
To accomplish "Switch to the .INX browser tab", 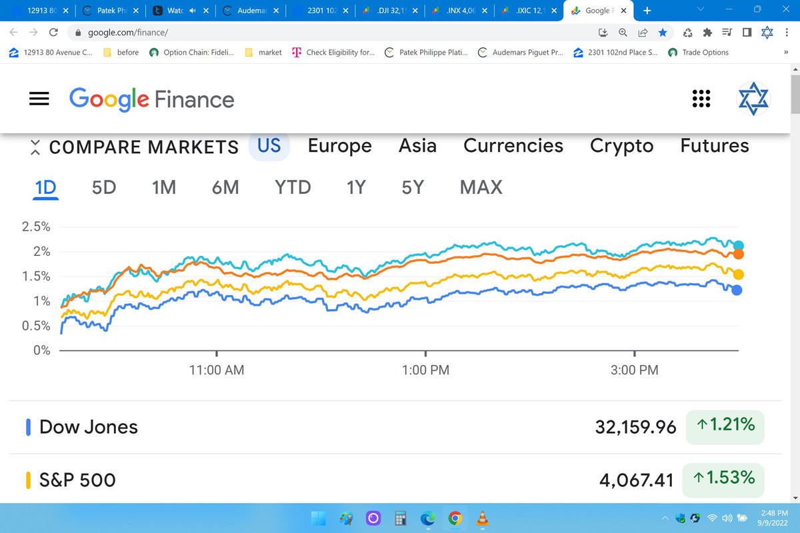I will [x=459, y=10].
